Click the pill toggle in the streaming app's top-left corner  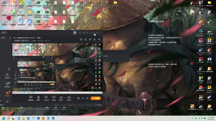4,33
